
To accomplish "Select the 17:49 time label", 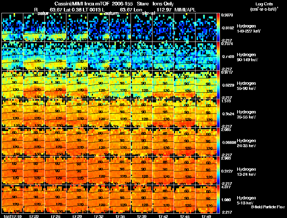I will click(x=206, y=216).
